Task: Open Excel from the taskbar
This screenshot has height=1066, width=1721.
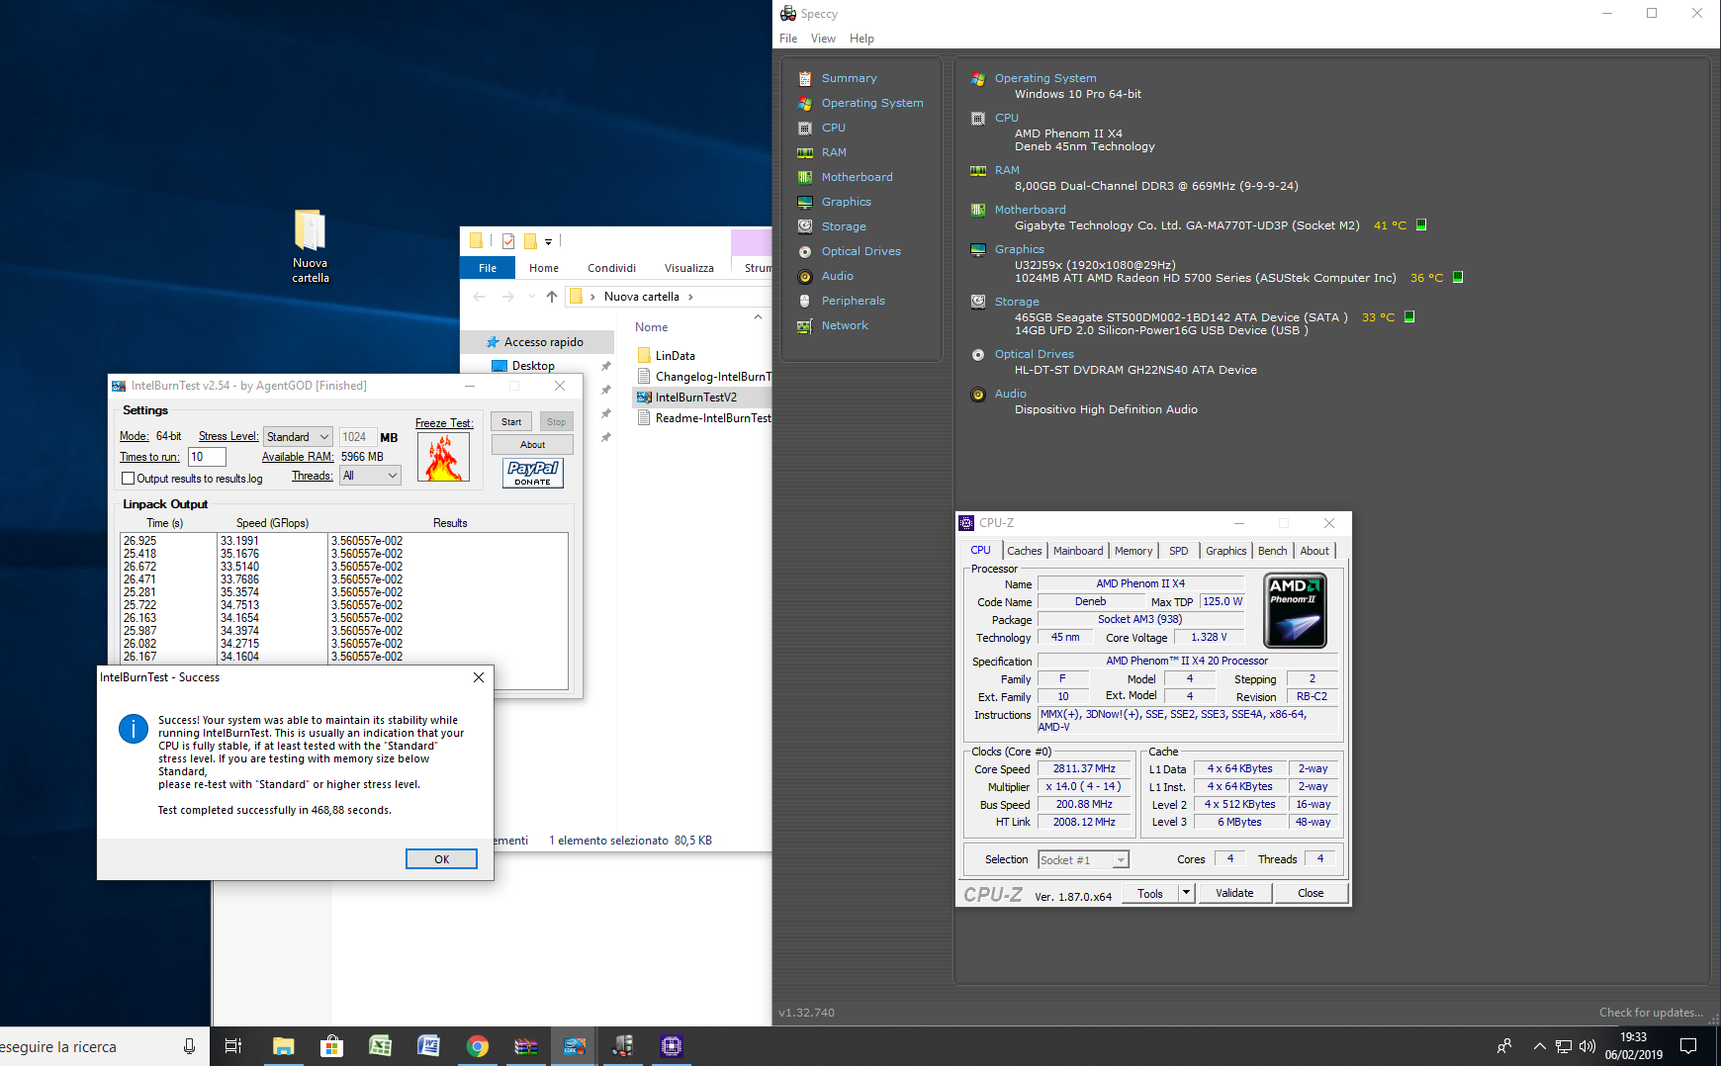Action: pyautogui.click(x=381, y=1046)
